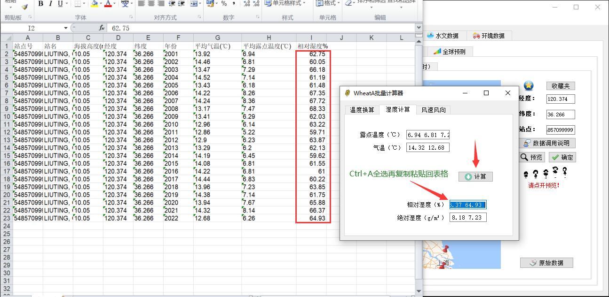Apply cell borders using the border icon
This screenshot has width=609, height=297.
(78, 4)
